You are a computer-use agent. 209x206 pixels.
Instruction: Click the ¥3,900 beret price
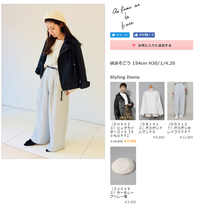coord(130,202)
